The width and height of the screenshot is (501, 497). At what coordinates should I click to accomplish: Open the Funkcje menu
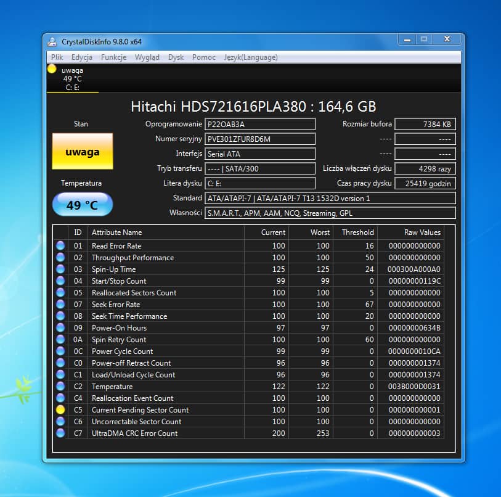(113, 57)
